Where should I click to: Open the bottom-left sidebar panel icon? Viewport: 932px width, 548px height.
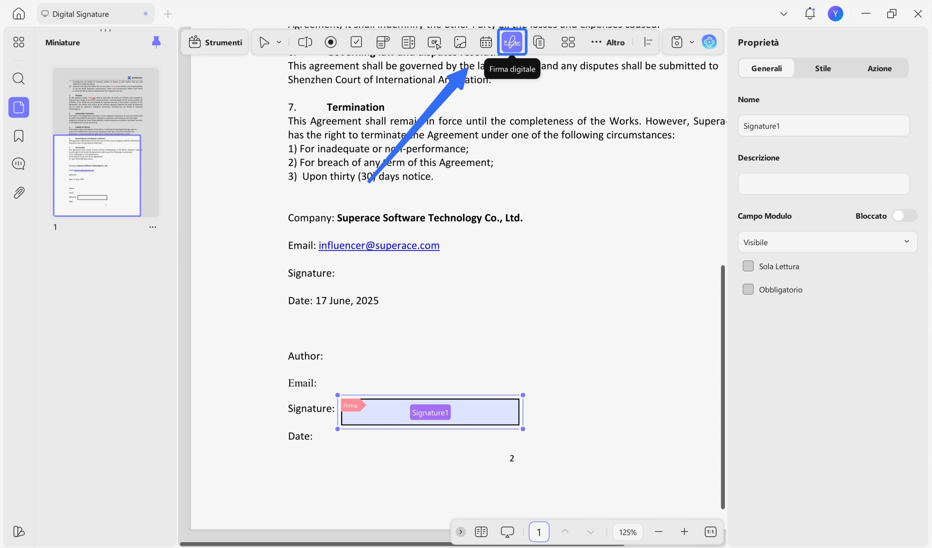click(19, 532)
